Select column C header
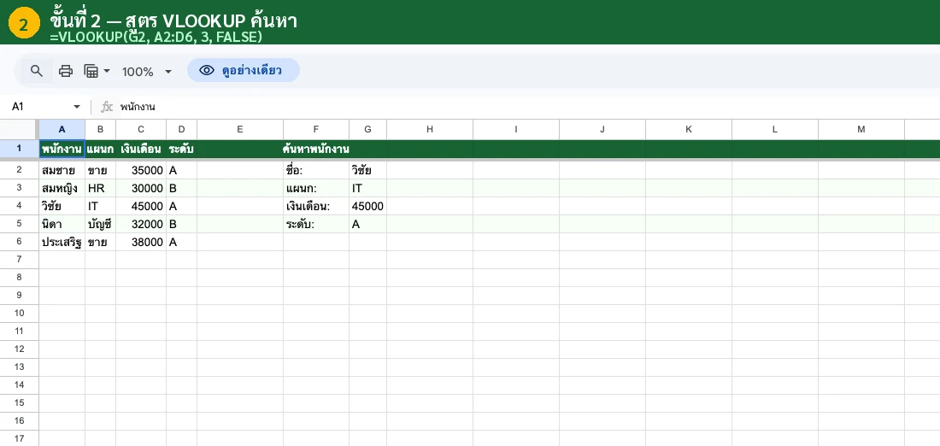Viewport: 940px width, 446px height. pyautogui.click(x=141, y=129)
